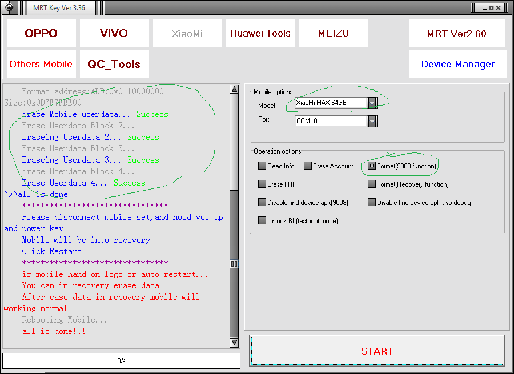Expand the Model dropdown arrow
Image resolution: width=514 pixels, height=374 pixels.
pyautogui.click(x=372, y=103)
